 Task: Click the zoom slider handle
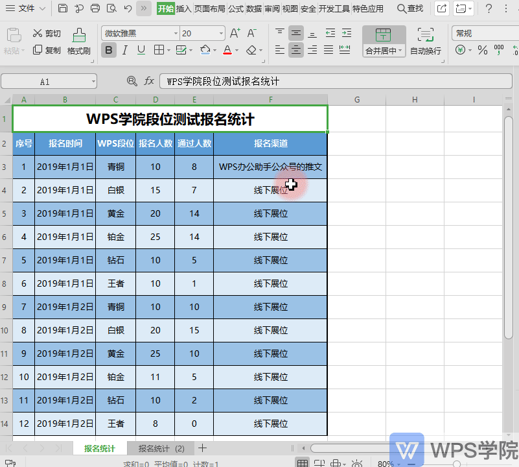(x=457, y=464)
